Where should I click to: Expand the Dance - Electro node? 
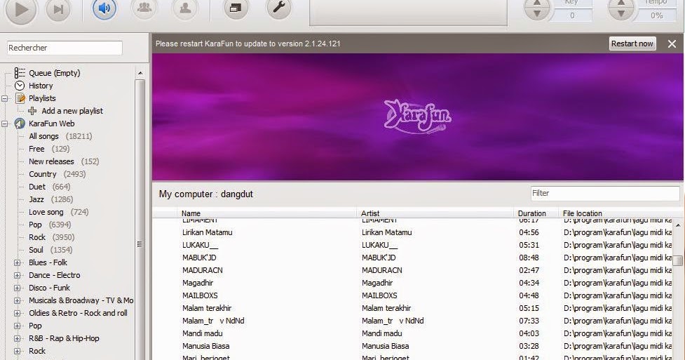[17, 276]
